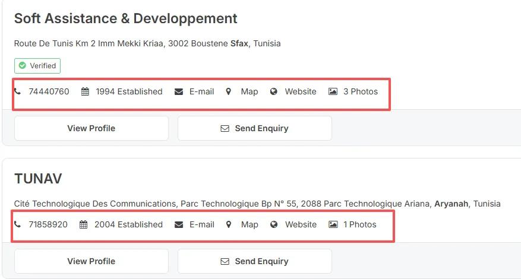Click map pin icon in Soft Assistance listing
The image size is (521, 279).
(228, 91)
